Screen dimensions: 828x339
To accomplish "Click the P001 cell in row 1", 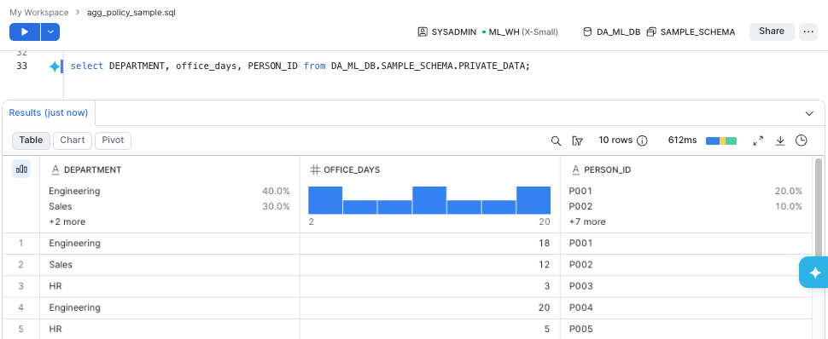I will pyautogui.click(x=685, y=244).
